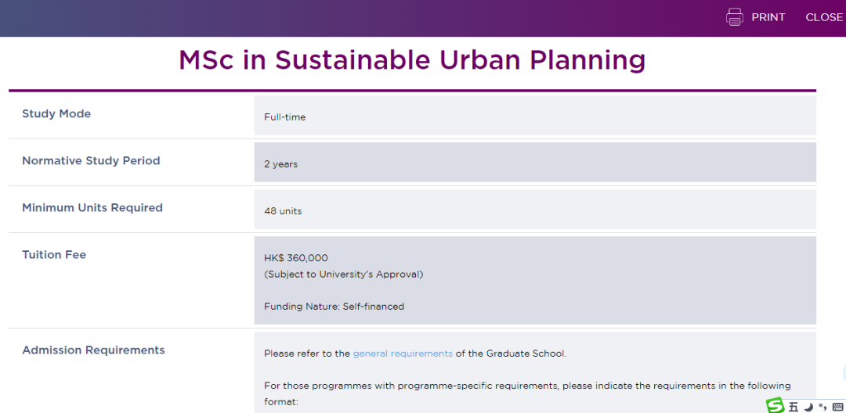This screenshot has width=846, height=413.
Task: Click the 48 units value cell
Action: tap(283, 211)
